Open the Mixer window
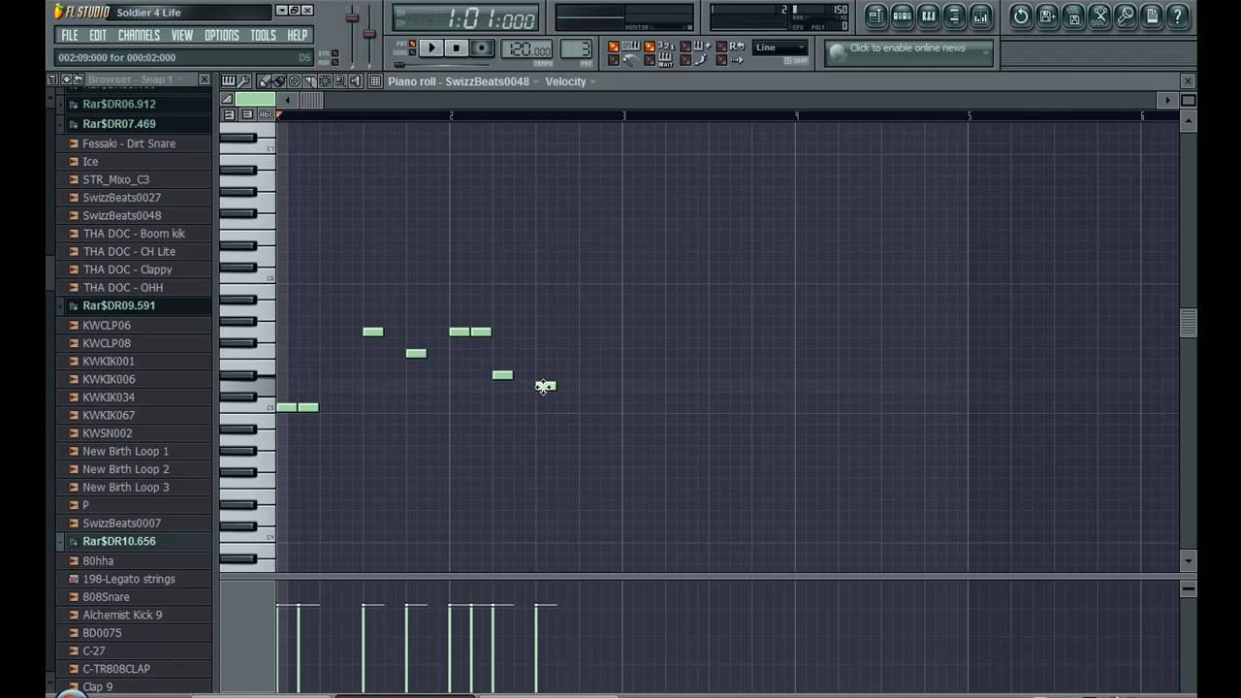The height and width of the screenshot is (698, 1241). [x=980, y=16]
